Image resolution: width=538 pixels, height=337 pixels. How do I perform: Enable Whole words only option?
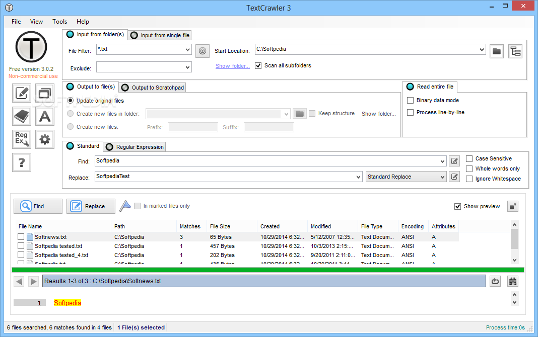469,168
